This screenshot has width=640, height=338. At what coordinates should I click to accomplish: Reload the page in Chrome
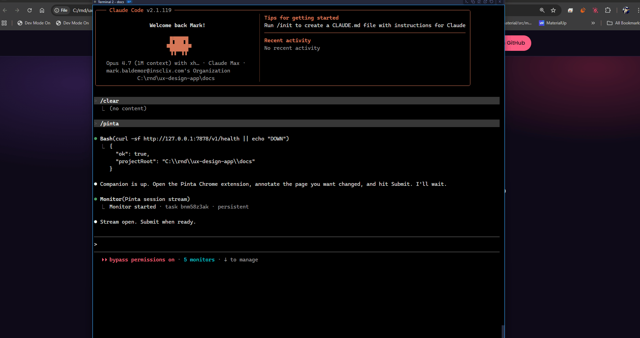[x=30, y=10]
